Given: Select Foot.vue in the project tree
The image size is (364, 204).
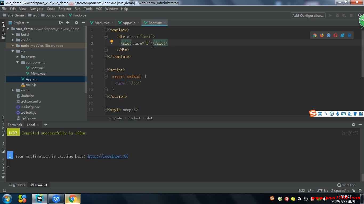Looking at the screenshot, I should click(37, 68).
